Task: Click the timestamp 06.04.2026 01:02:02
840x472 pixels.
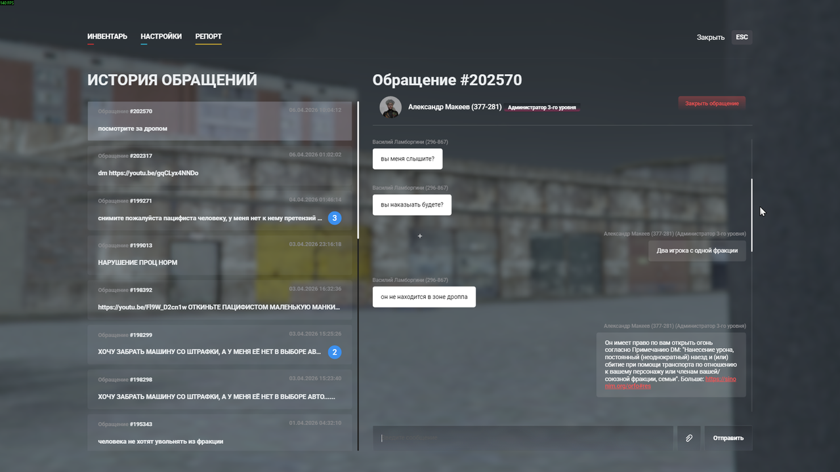Action: 315,155
